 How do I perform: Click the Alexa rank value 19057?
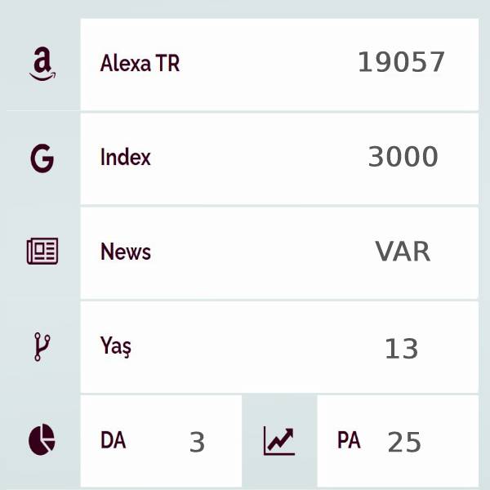coord(401,62)
